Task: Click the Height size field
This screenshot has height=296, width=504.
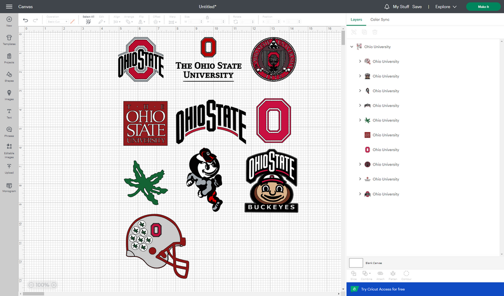Action: pos(218,22)
